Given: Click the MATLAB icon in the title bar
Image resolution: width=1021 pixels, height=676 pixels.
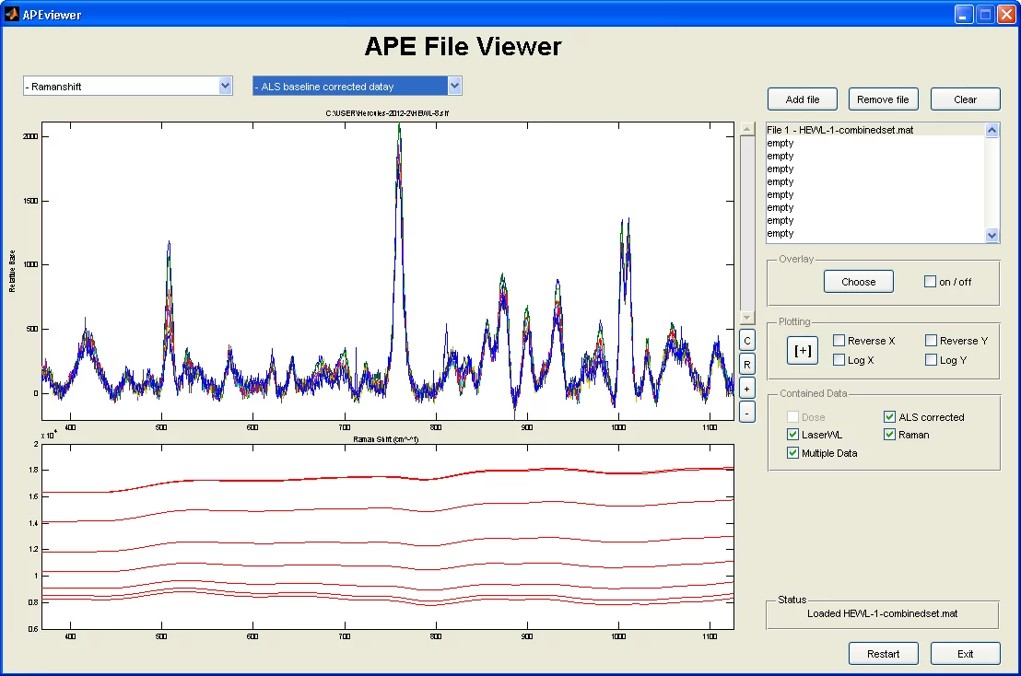Looking at the screenshot, I should (12, 14).
